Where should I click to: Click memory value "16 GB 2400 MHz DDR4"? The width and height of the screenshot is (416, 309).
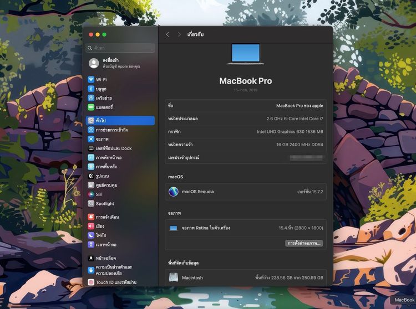pos(300,145)
